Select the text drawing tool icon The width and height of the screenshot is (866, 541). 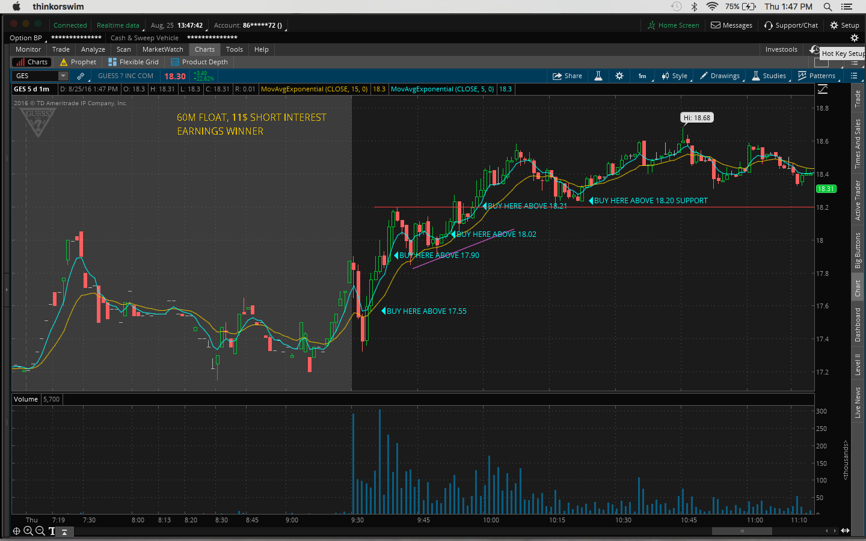coord(52,531)
